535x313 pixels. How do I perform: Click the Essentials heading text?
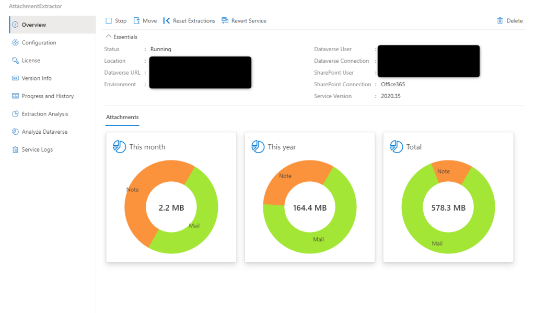(x=125, y=37)
